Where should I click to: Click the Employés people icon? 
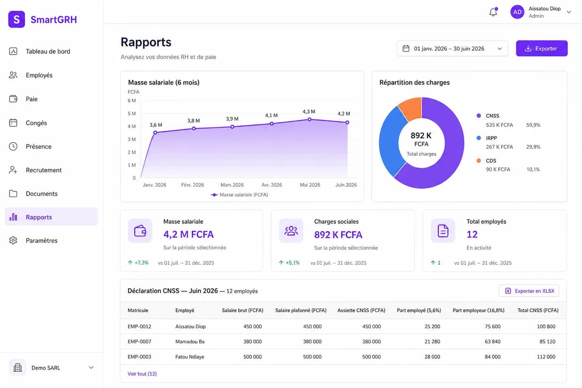[13, 75]
